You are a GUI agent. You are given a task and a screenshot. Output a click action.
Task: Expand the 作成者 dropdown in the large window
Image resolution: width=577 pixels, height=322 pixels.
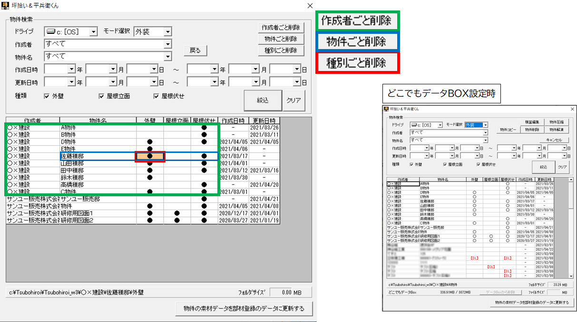point(167,44)
